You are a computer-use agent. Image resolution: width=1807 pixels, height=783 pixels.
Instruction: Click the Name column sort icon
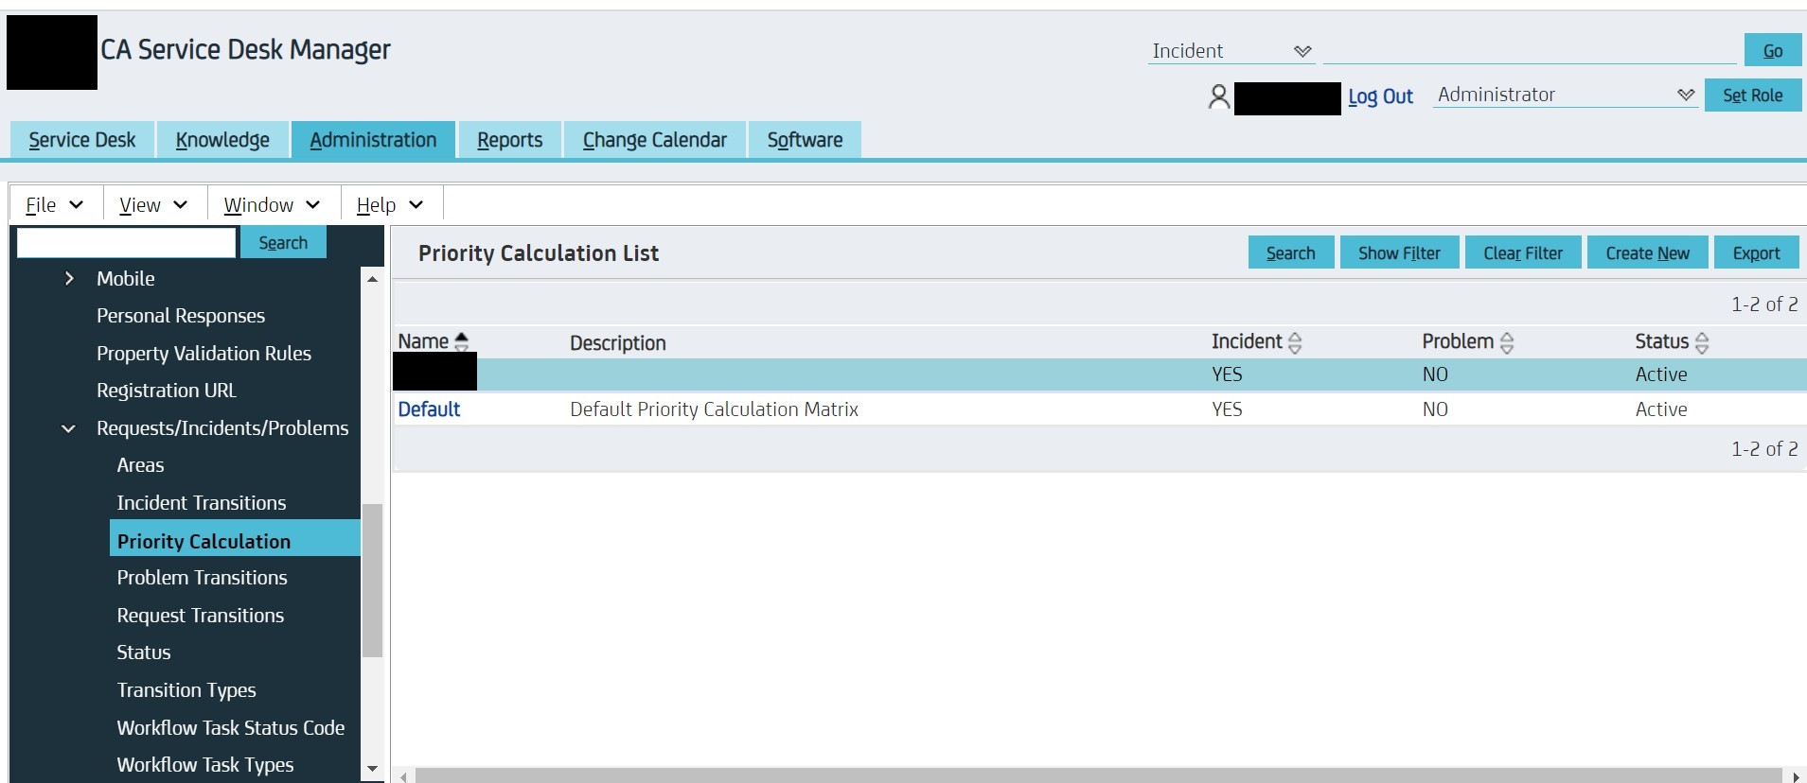462,341
